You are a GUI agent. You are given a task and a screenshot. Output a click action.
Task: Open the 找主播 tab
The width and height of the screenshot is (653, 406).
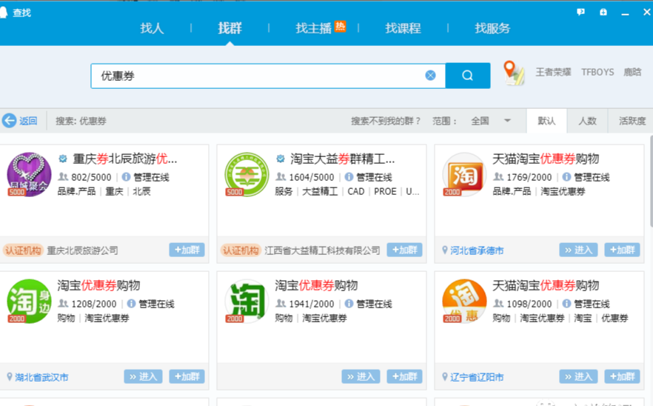coord(314,28)
